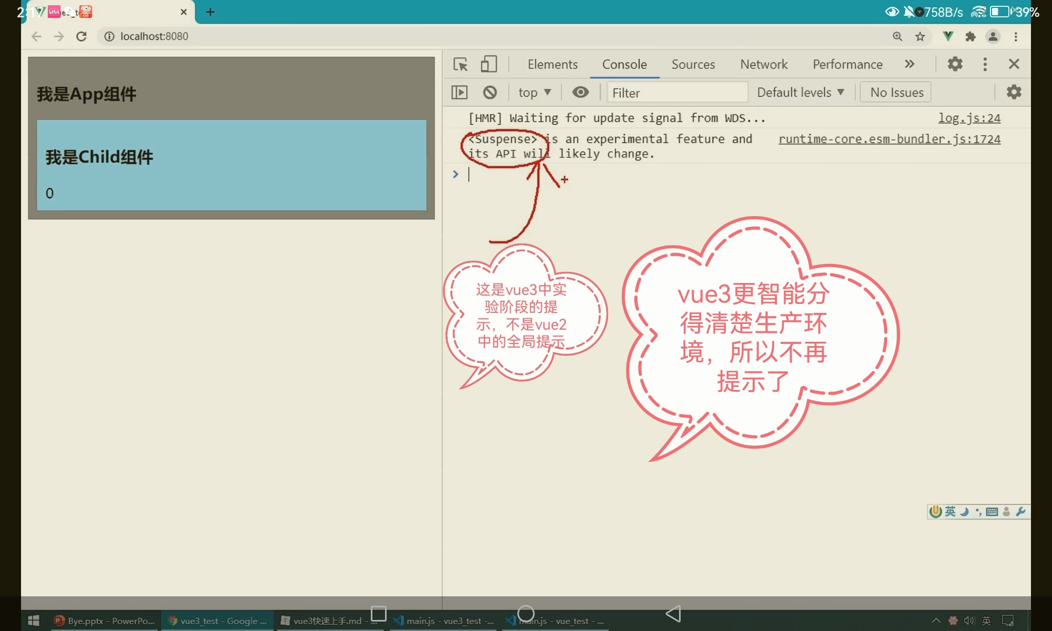Switch to the Network tab
The image size is (1052, 631).
764,64
